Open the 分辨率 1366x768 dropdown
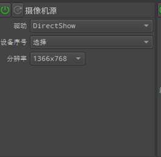The image size is (161, 157). tap(57, 59)
